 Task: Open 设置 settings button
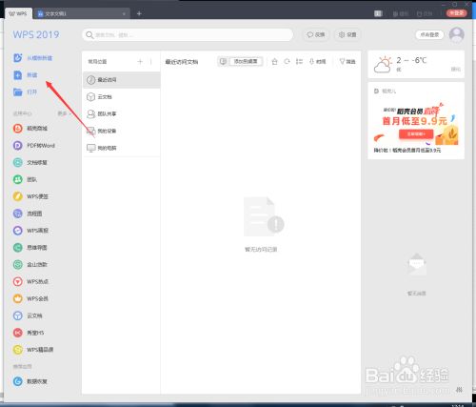347,34
